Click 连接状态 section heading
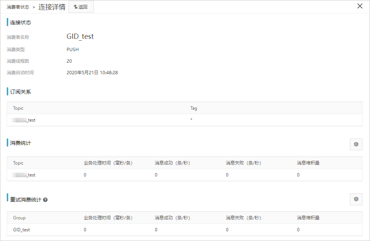Screen dimensions: 370x241 [21, 22]
